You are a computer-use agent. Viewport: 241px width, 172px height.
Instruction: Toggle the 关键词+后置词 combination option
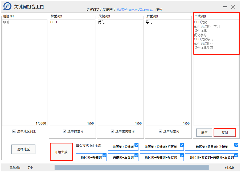point(123,157)
